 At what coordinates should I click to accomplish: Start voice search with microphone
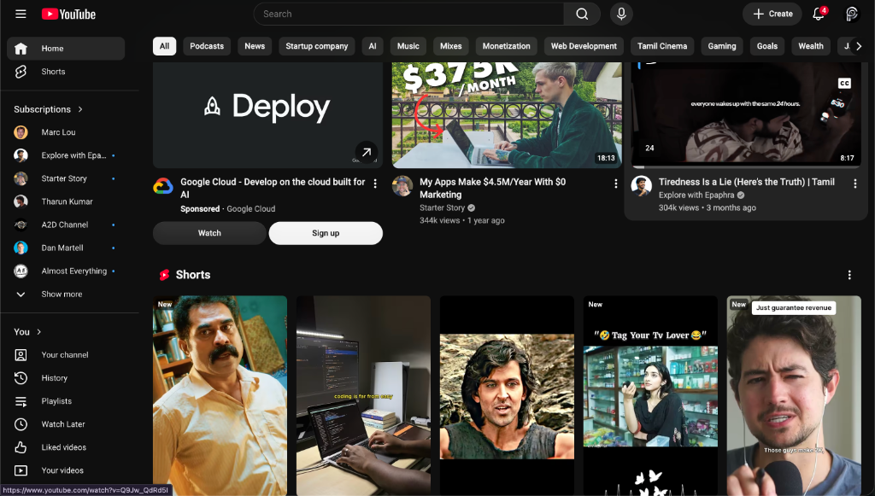click(x=621, y=14)
